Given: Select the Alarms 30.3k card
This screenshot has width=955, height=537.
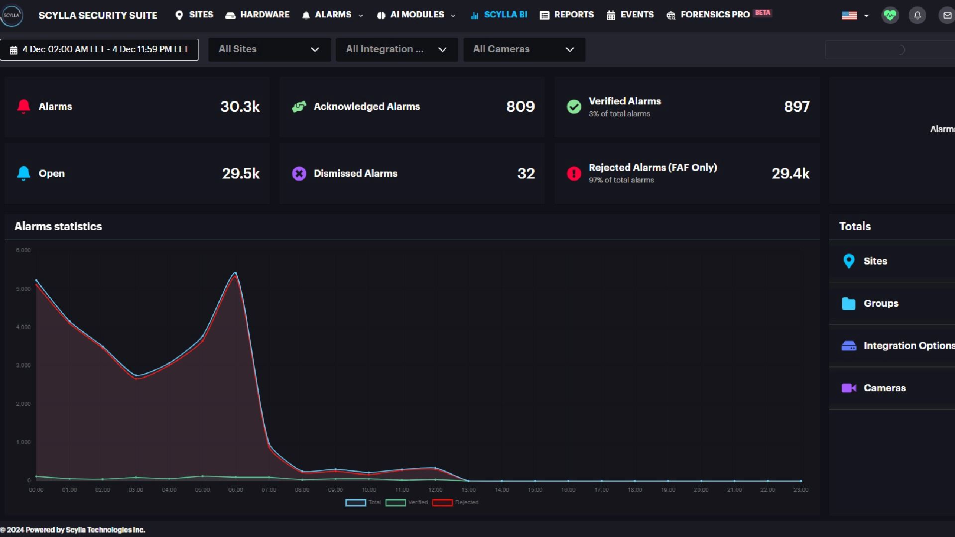Looking at the screenshot, I should [x=137, y=106].
